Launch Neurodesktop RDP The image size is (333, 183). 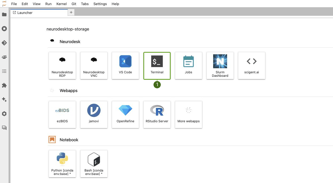[62, 66]
